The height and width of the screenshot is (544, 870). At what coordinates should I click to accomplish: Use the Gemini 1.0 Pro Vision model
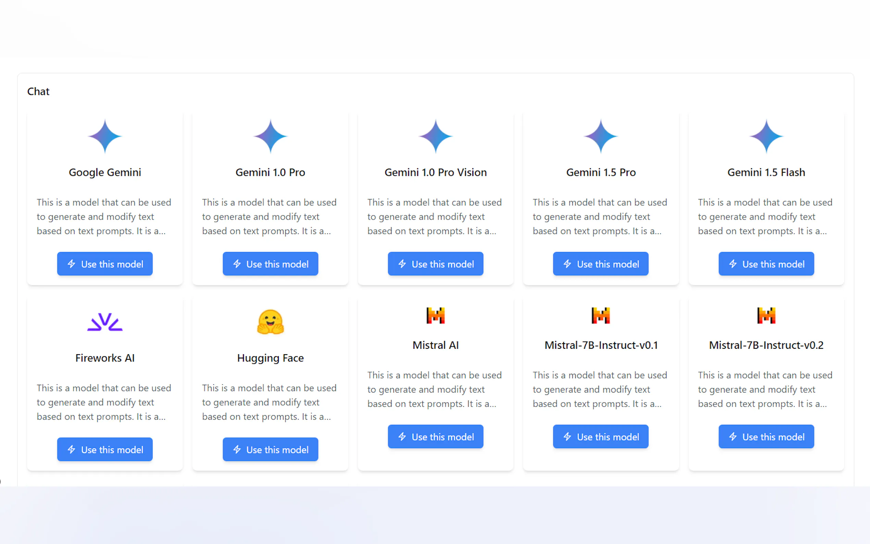click(435, 264)
